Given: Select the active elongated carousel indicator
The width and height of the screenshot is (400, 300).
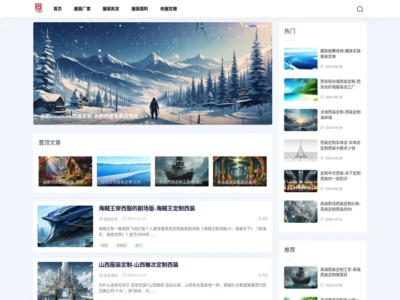Looking at the screenshot, I should (x=253, y=26).
